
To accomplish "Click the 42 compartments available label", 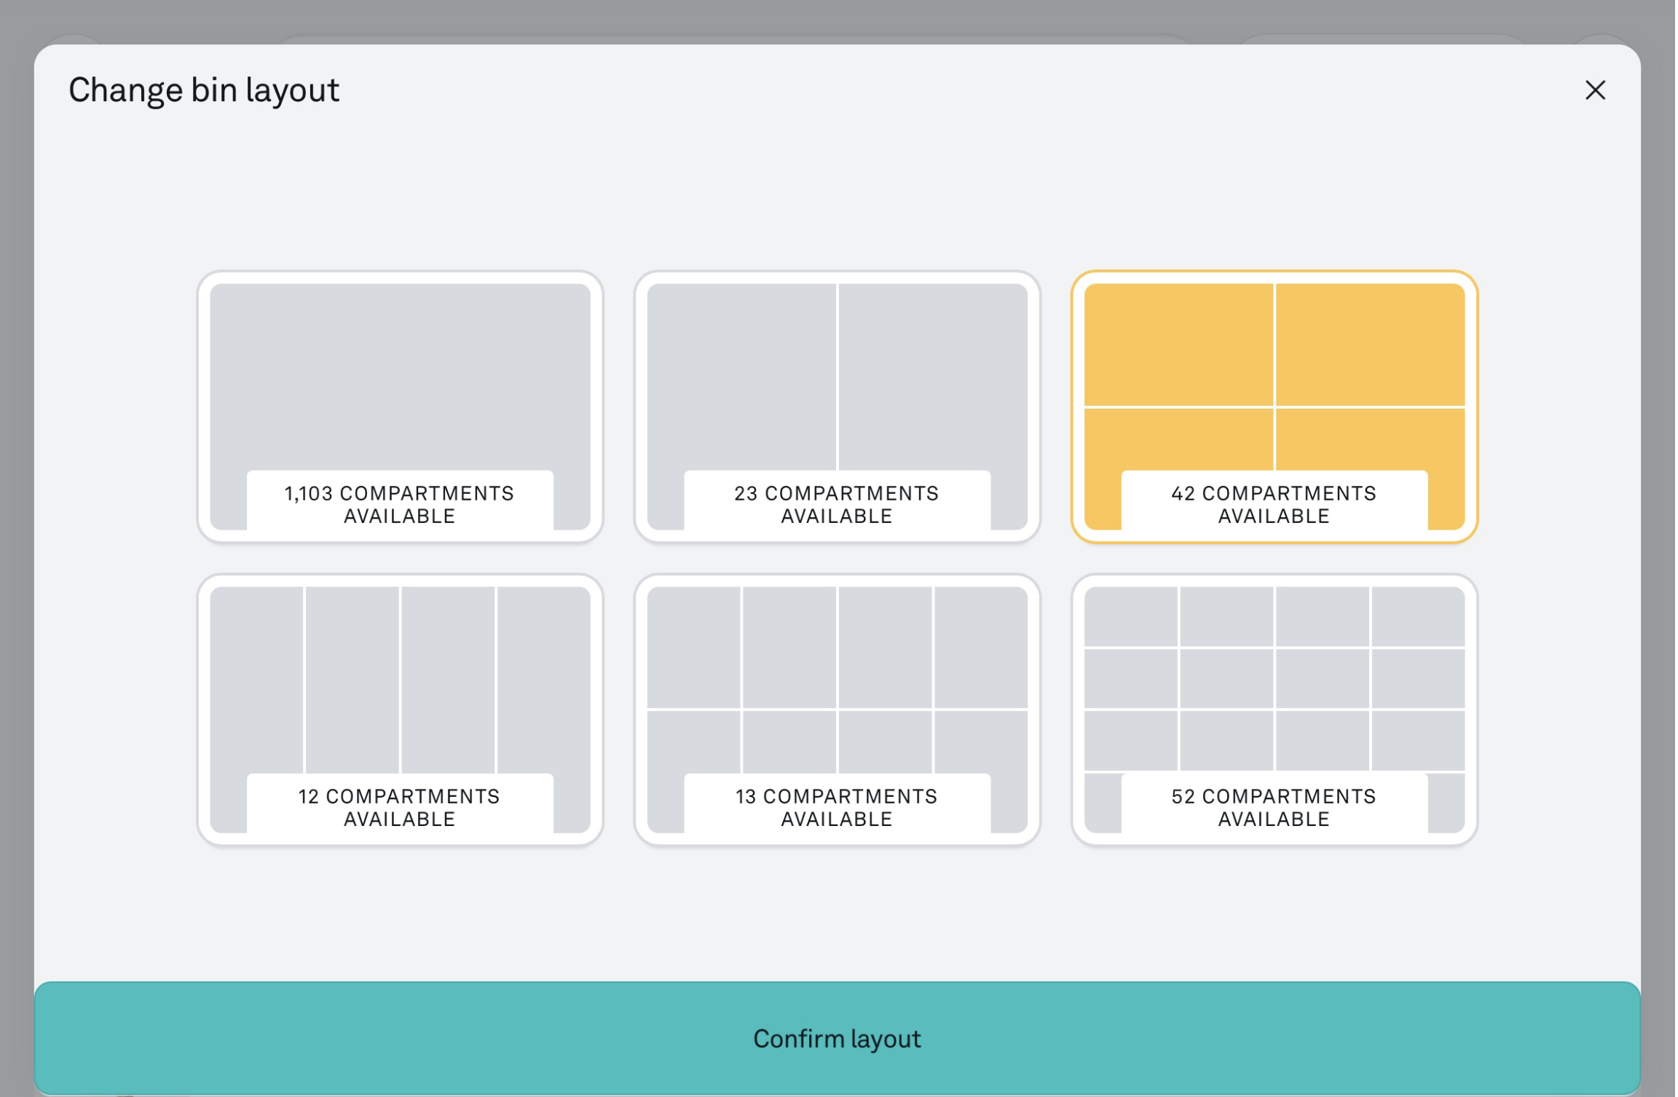I will click(x=1274, y=504).
